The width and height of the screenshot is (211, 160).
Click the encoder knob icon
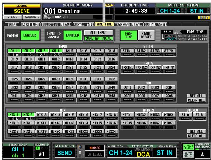coord(80,147)
